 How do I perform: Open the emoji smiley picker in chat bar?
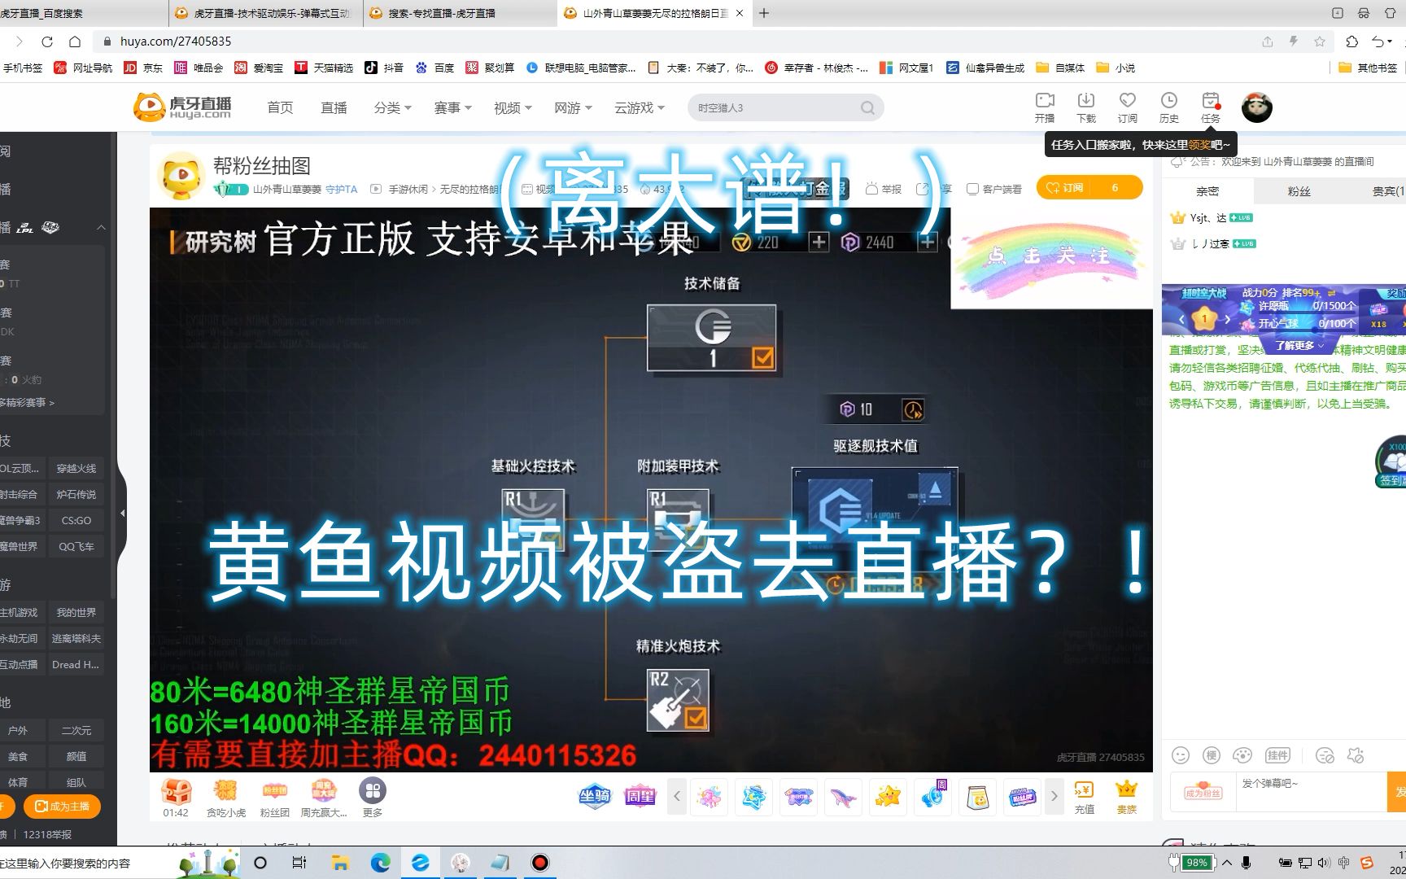pos(1181,754)
